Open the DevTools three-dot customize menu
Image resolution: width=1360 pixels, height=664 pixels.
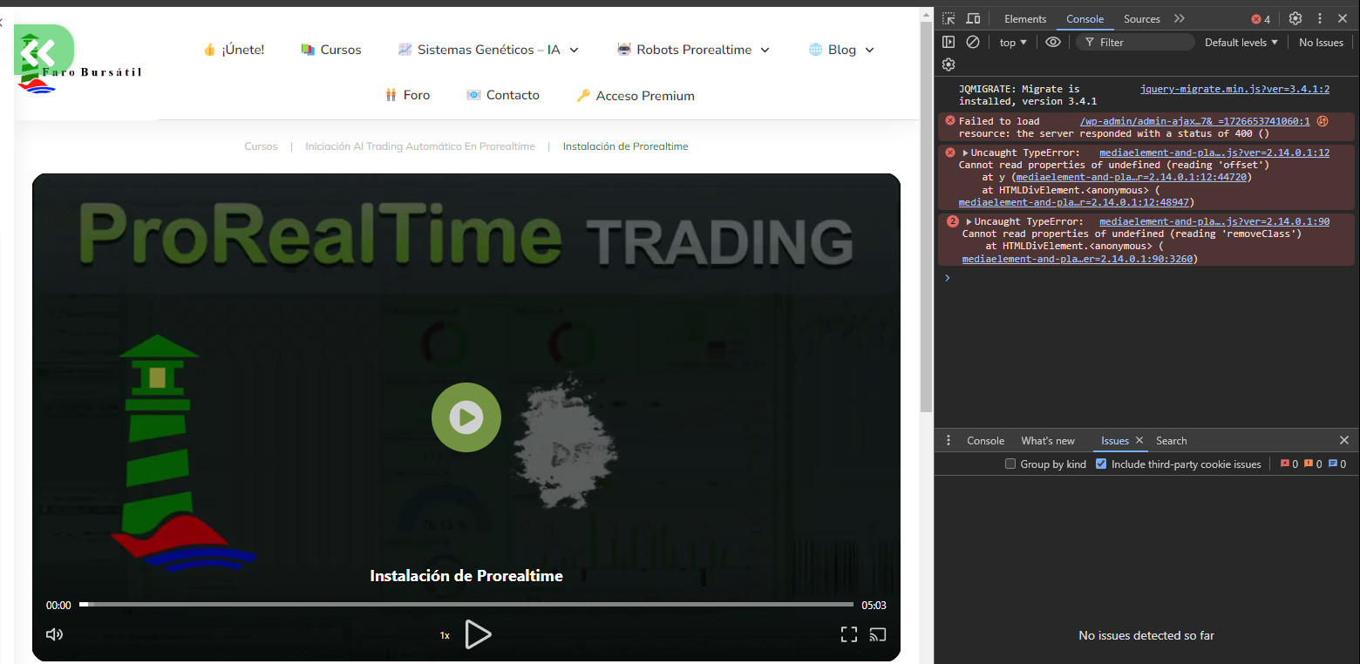tap(1320, 18)
